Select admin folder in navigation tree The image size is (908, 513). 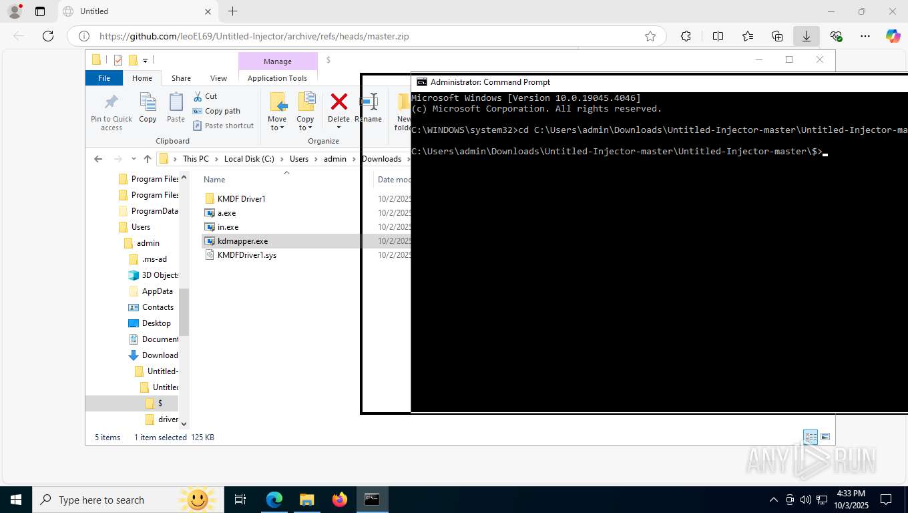(x=142, y=243)
